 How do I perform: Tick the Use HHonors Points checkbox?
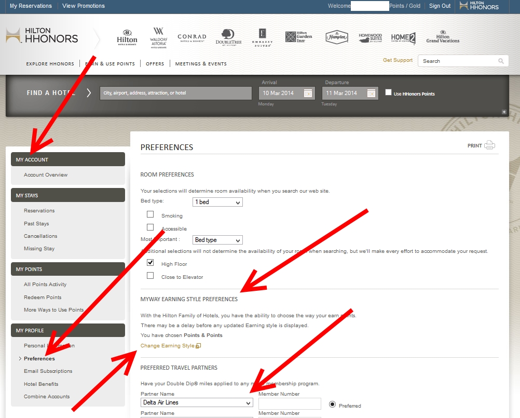pos(389,93)
